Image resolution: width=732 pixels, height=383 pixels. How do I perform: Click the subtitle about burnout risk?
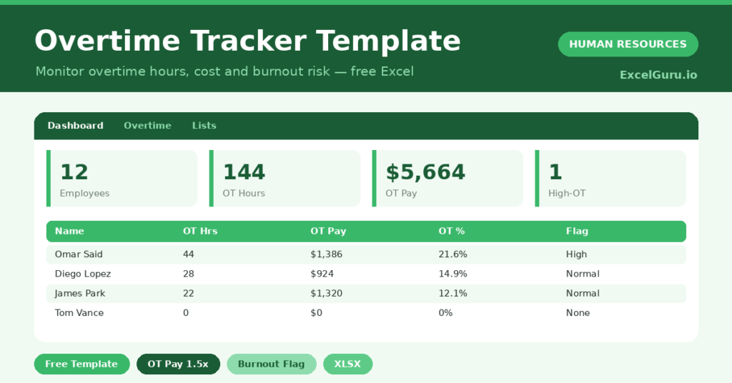[x=224, y=71]
